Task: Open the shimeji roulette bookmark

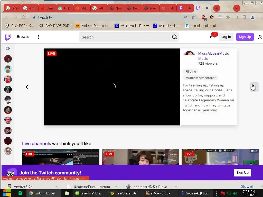Action: (167, 26)
